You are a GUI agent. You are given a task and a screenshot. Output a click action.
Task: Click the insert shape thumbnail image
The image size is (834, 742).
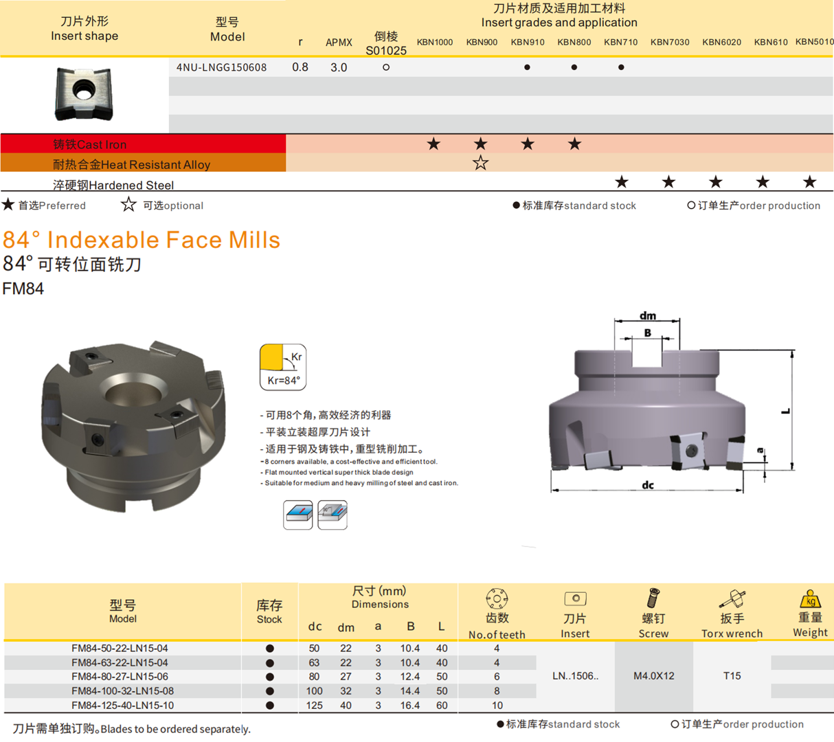pos(84,93)
